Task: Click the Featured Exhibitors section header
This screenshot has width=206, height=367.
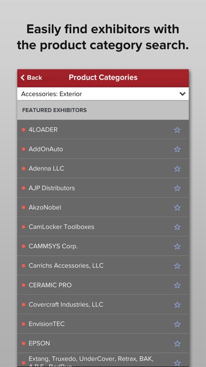Action: tap(103, 110)
